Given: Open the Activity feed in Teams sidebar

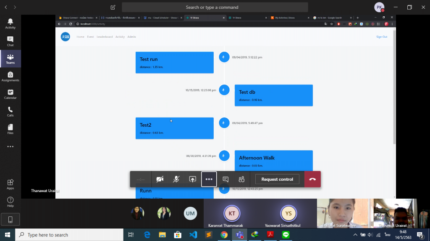Looking at the screenshot, I should pyautogui.click(x=10, y=23).
